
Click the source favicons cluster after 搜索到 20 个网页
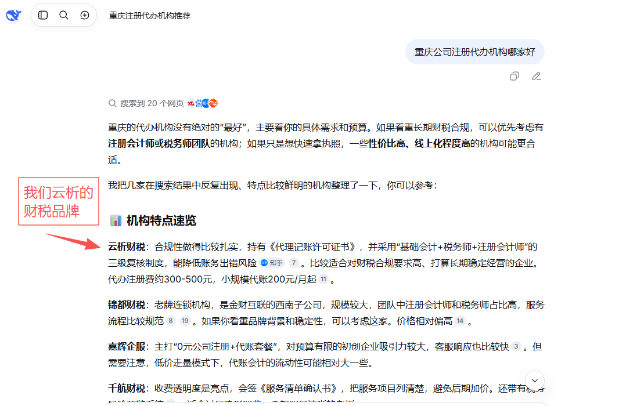(x=203, y=103)
